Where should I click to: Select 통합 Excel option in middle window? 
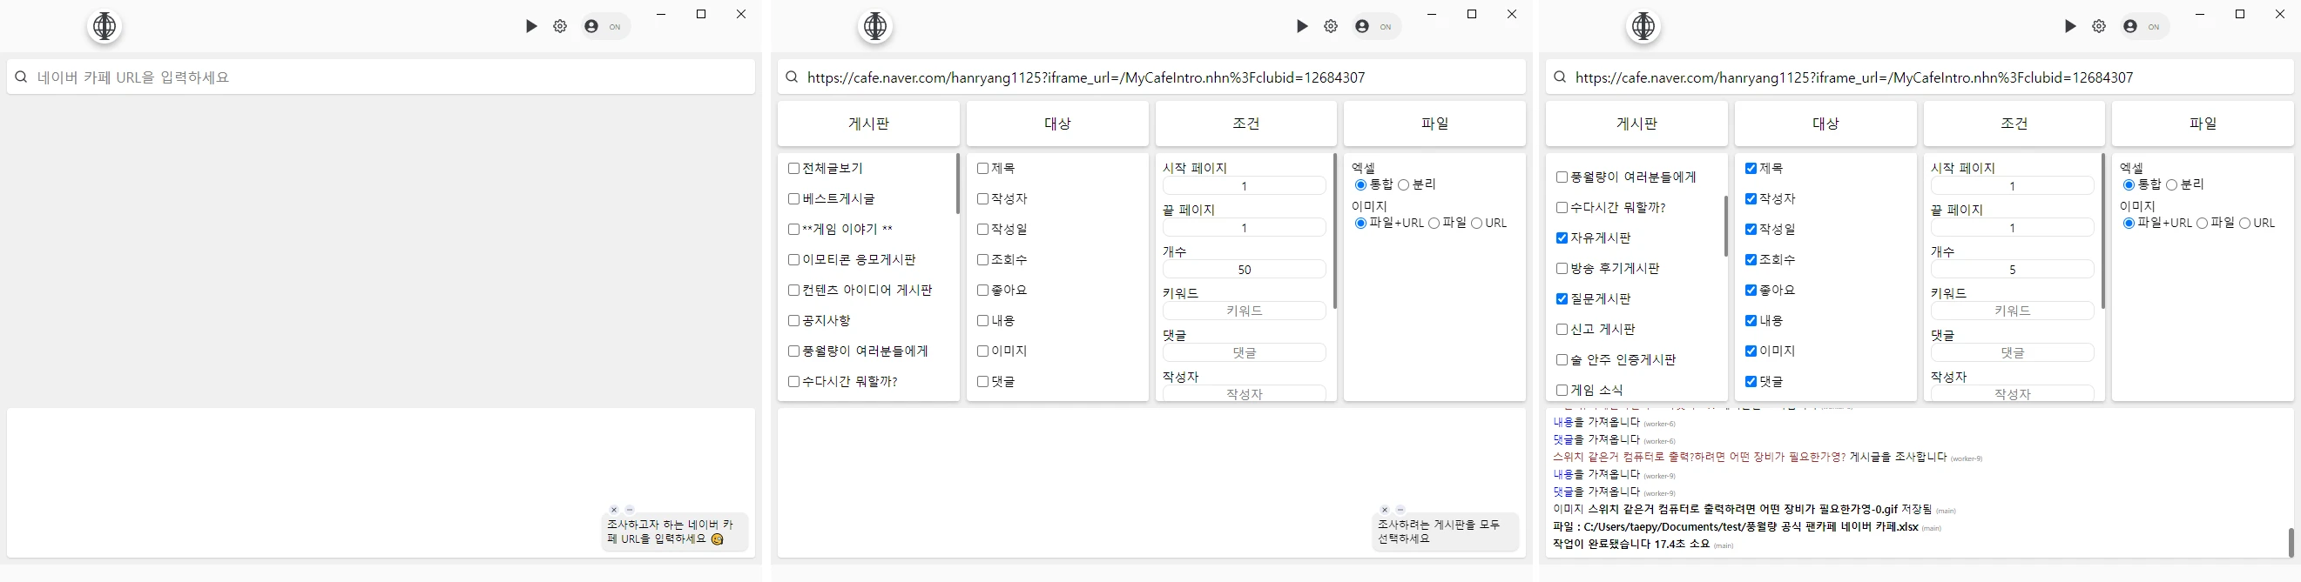pos(1360,184)
